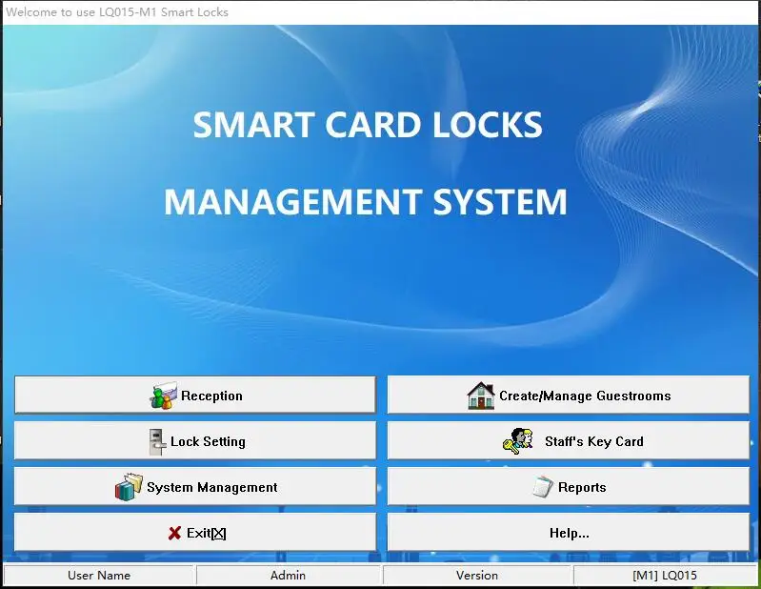Viewport: 761px width, 589px height.
Task: Click the Reports notepad icon
Action: point(543,487)
